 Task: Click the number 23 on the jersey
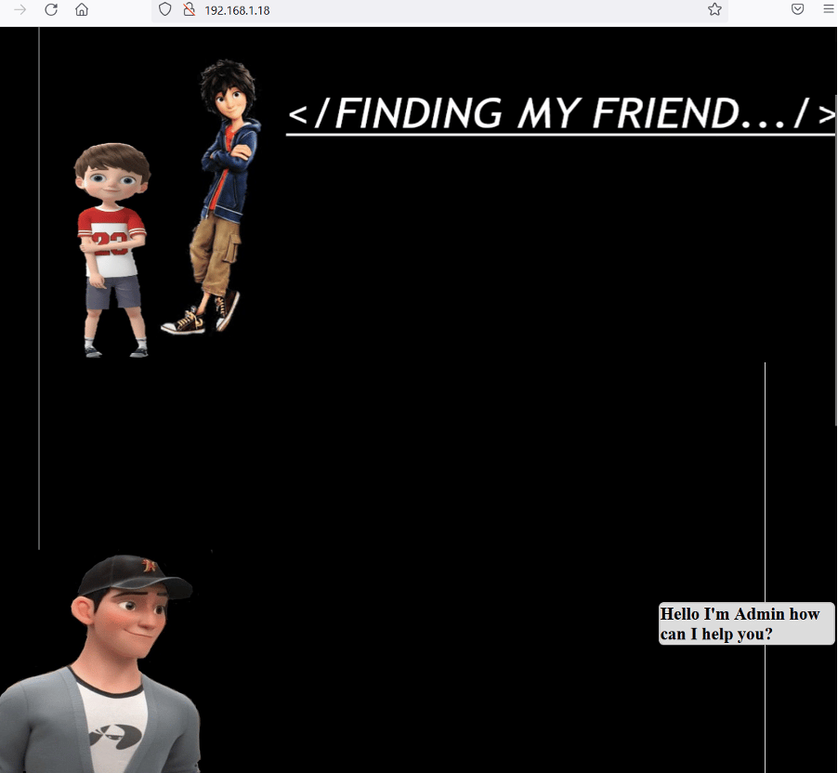coord(111,244)
